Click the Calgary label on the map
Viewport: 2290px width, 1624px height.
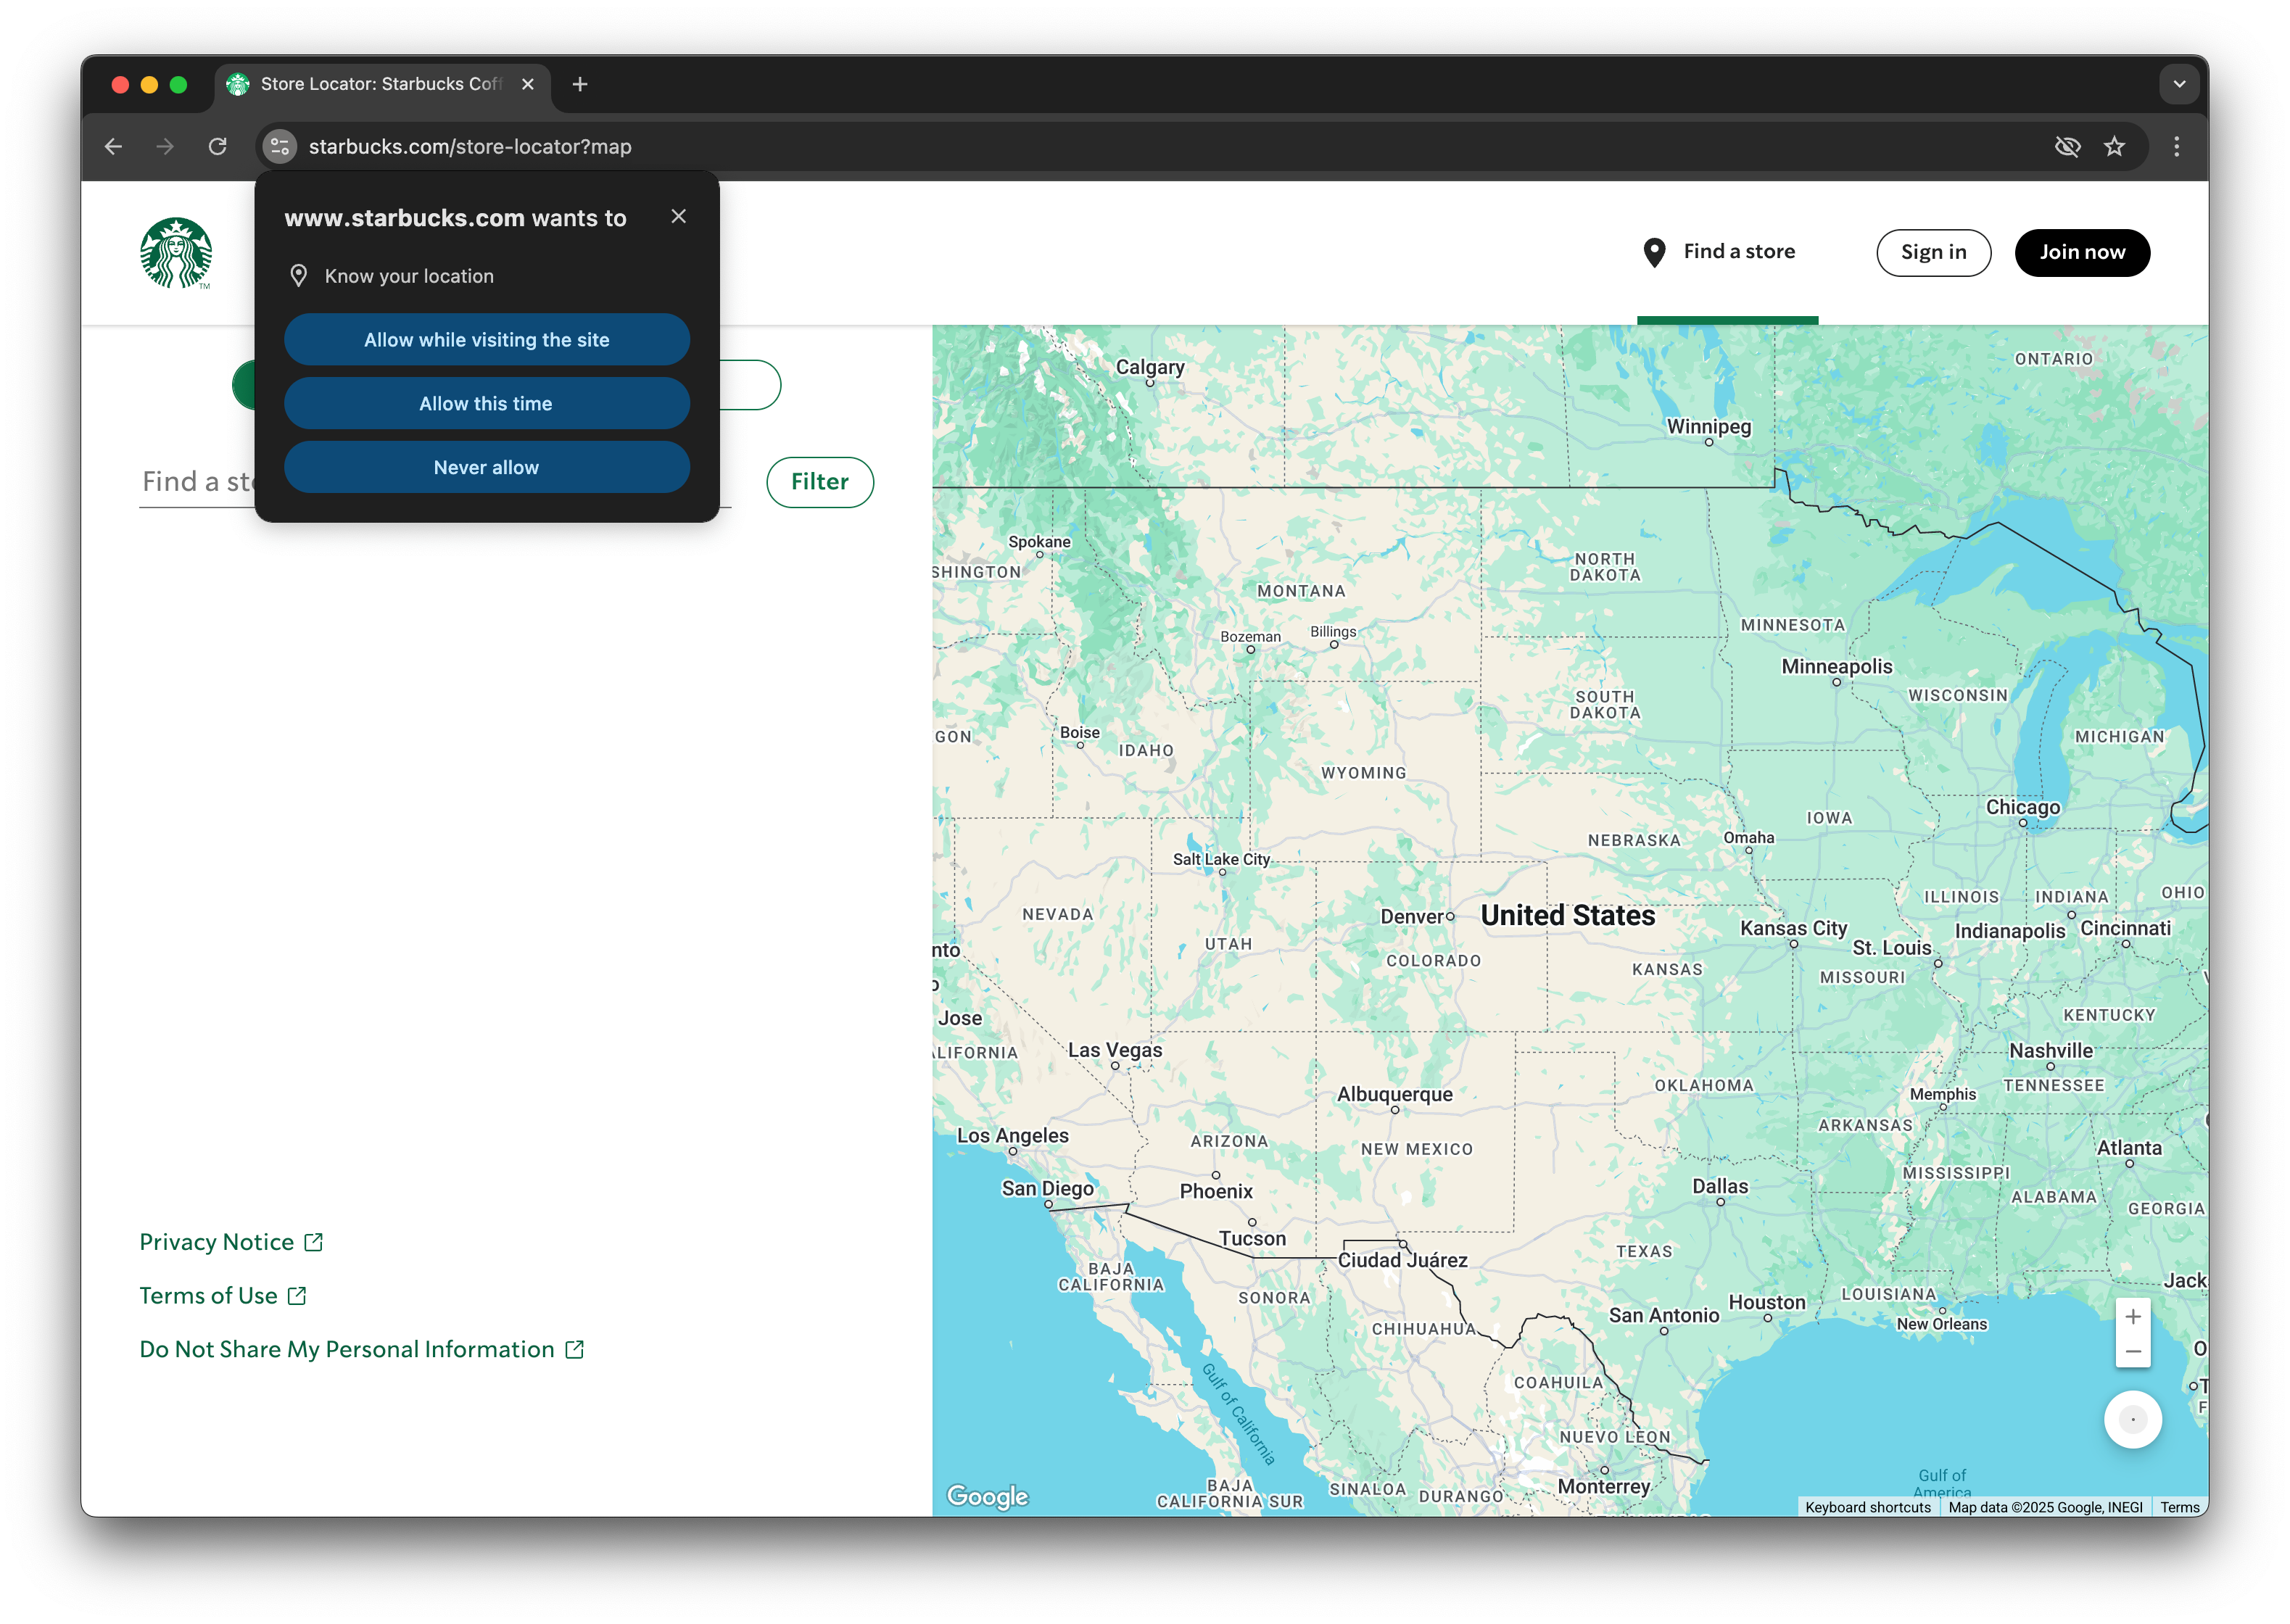(1150, 367)
